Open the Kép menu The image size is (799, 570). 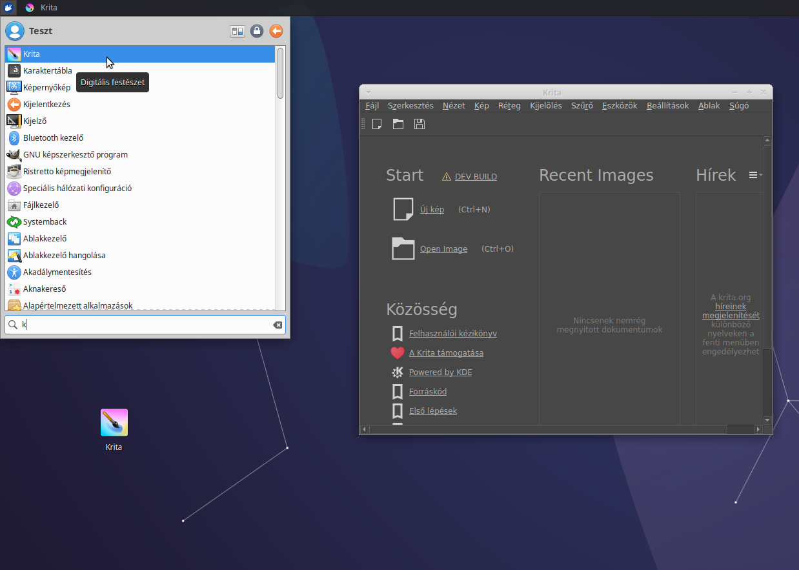coord(481,106)
